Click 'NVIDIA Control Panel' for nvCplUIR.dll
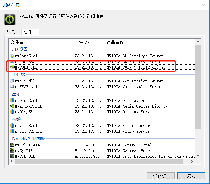Viewport: 210px width, 184px height. coord(129,151)
